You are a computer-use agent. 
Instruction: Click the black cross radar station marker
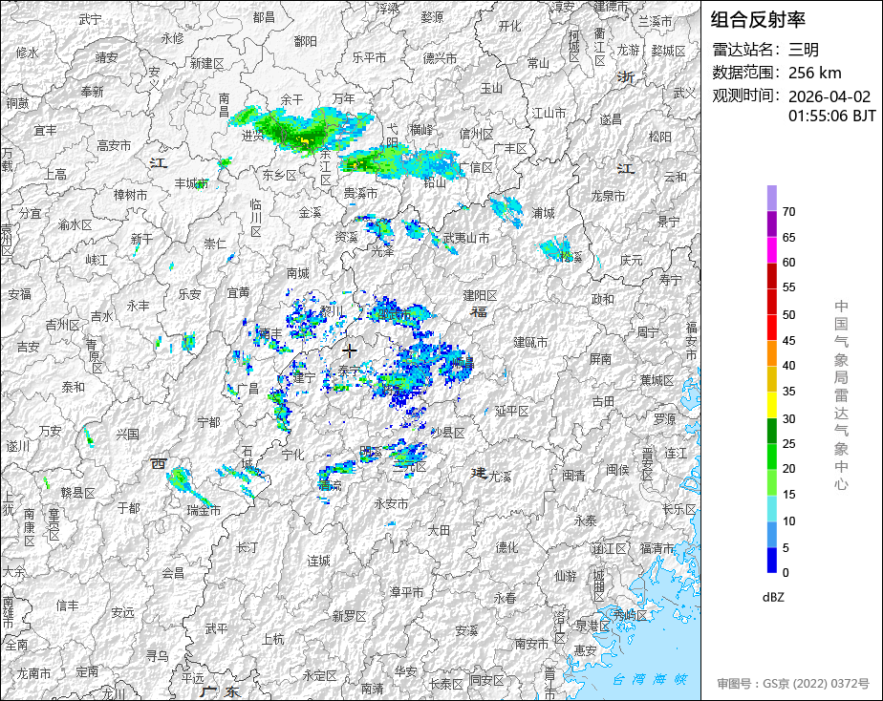(350, 351)
